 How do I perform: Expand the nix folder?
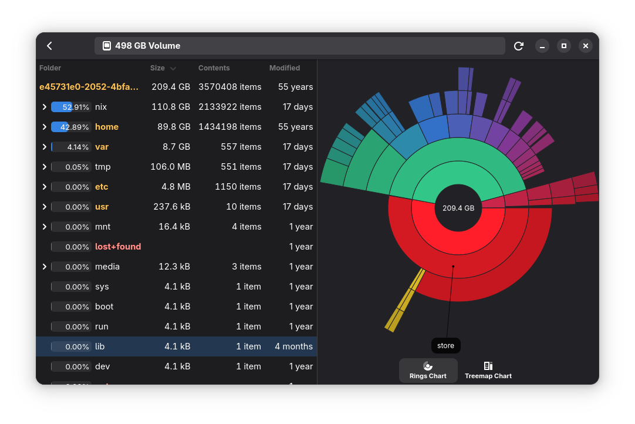pyautogui.click(x=44, y=107)
